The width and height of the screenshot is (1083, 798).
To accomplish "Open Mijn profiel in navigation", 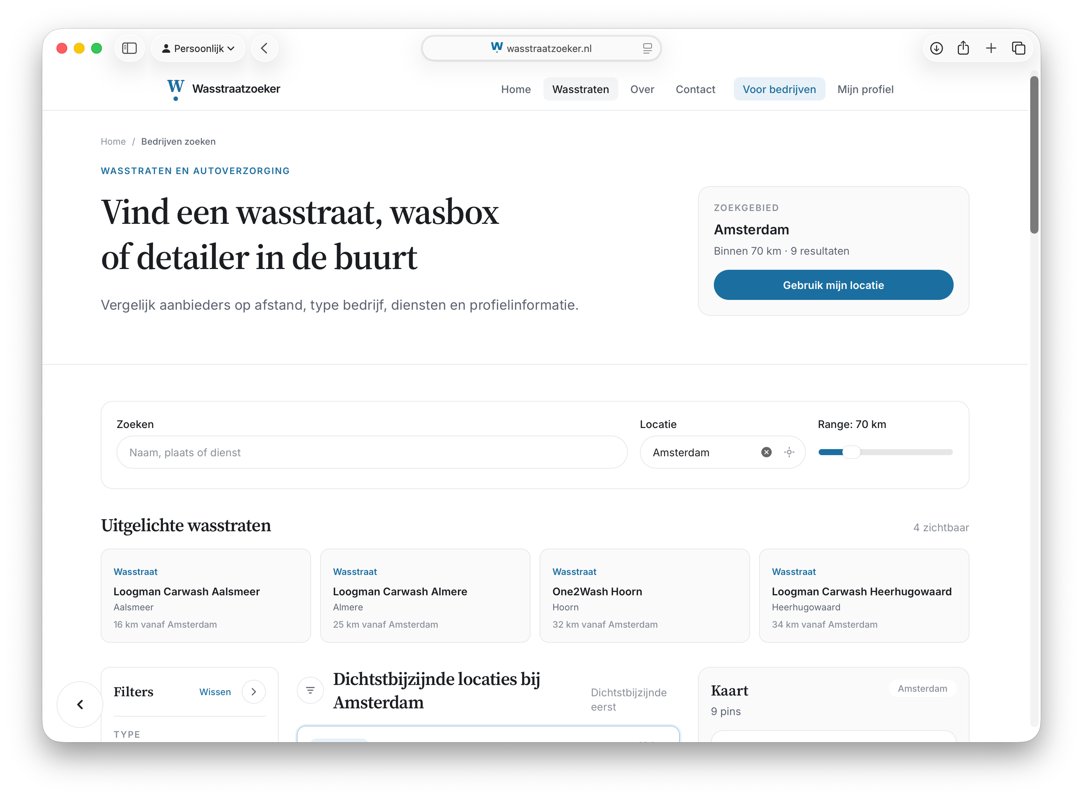I will tap(865, 89).
